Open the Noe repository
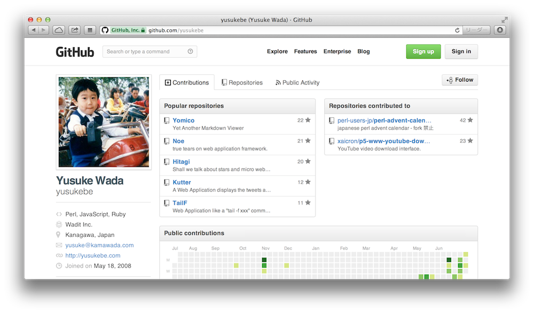Screen dimensions: 534x313 (x=178, y=141)
